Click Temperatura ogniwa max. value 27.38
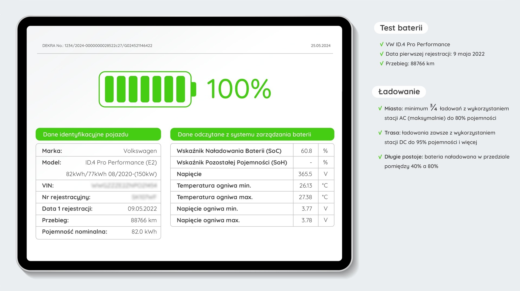The width and height of the screenshot is (520, 291). click(x=305, y=197)
